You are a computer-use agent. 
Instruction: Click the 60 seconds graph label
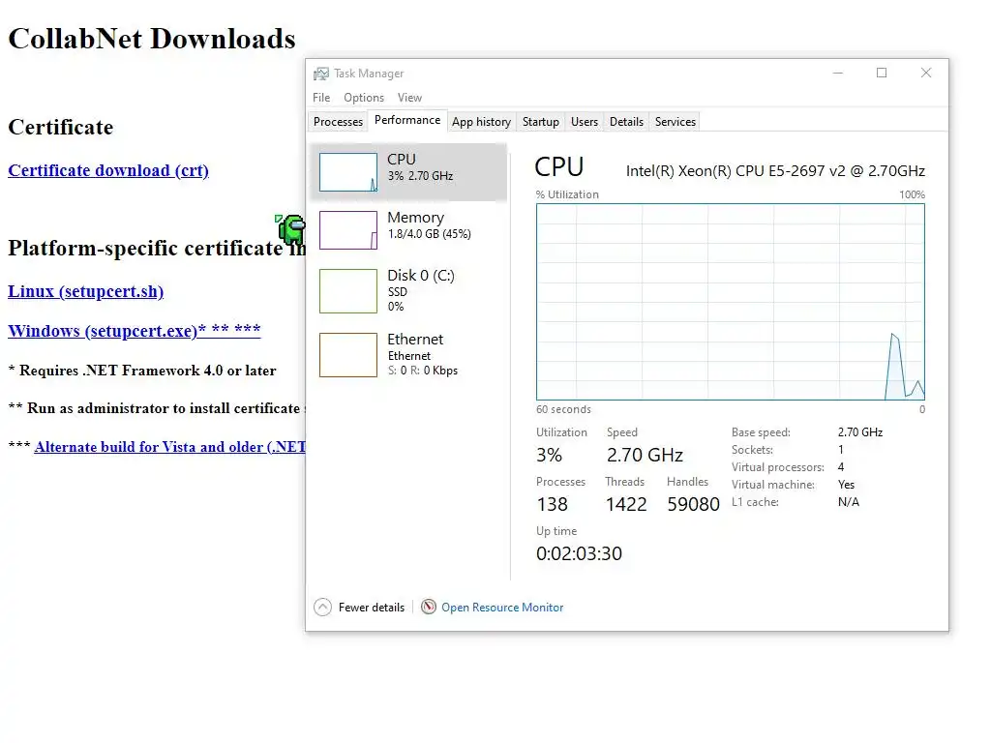click(x=564, y=409)
